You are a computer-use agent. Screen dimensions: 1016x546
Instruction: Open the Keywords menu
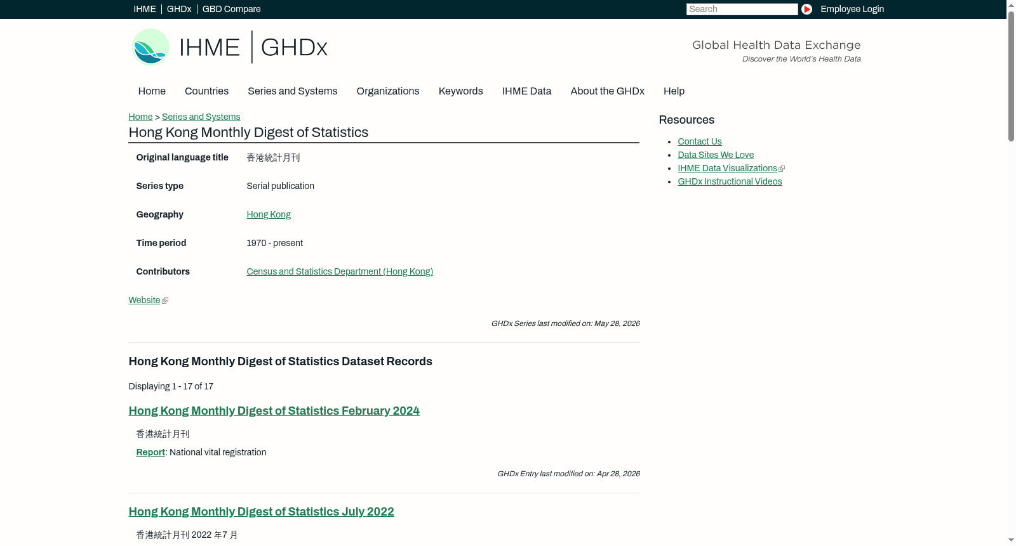click(461, 91)
